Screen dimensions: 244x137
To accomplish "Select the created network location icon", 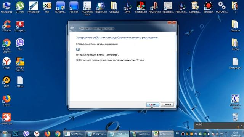I will (x=78, y=49).
